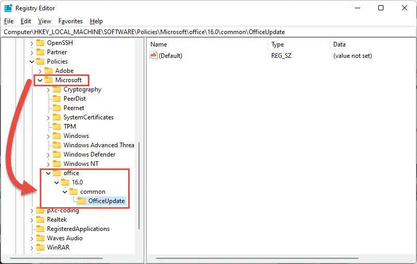Viewport: 417px width, 264px height.
Task: Click the TPM folder icon
Action: [x=57, y=127]
